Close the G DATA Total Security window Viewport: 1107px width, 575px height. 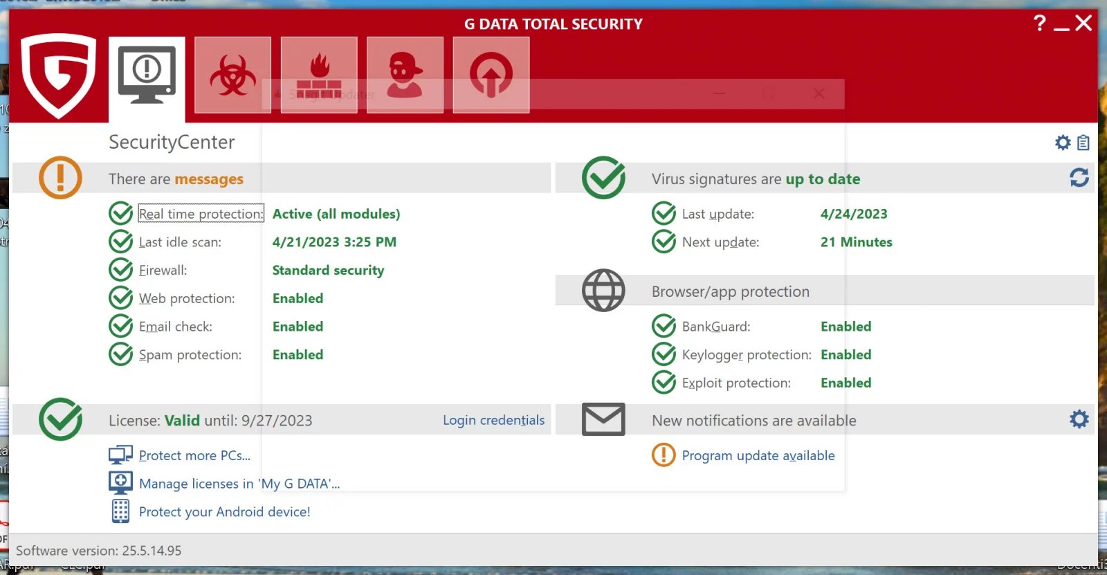(x=1083, y=23)
